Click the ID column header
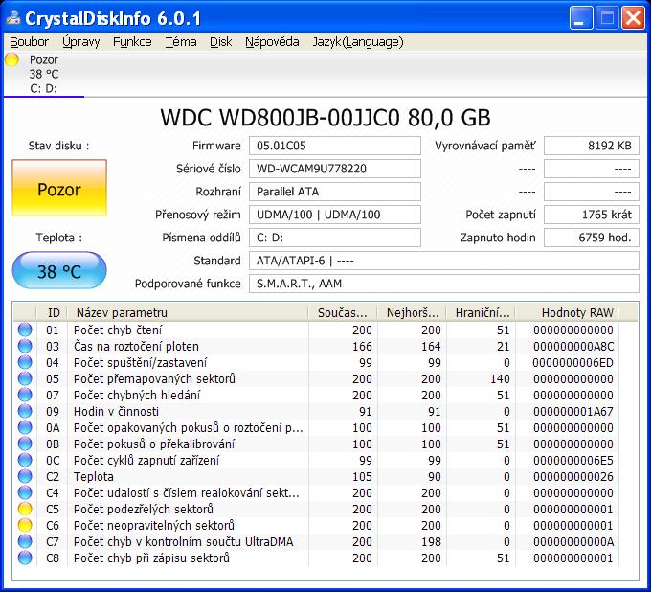This screenshot has height=592, width=652. tap(52, 312)
